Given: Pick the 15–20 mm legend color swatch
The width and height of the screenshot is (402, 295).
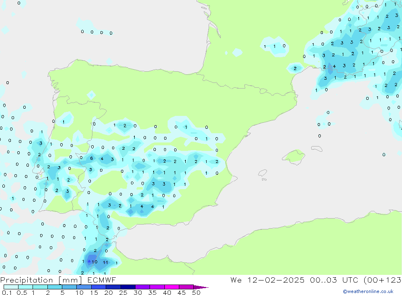Looking at the screenshot, I should tap(99, 287).
